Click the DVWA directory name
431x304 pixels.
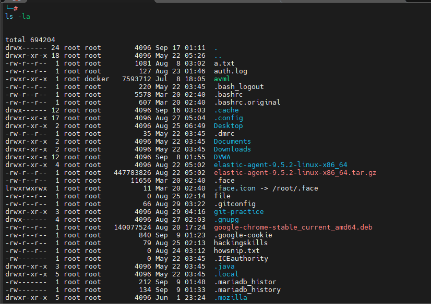click(222, 157)
